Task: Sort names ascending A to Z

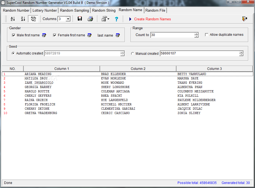Action: click(13, 19)
